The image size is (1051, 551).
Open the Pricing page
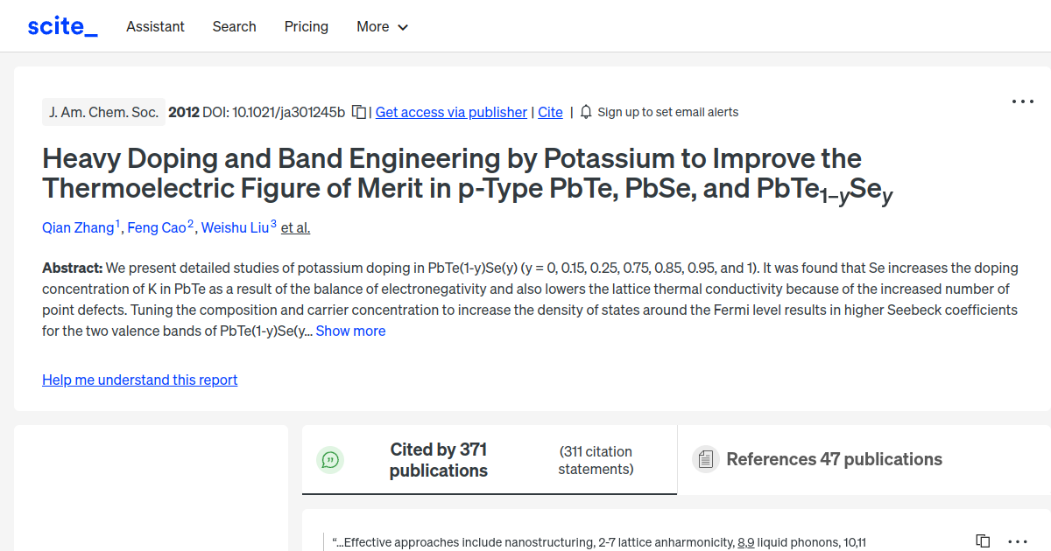coord(306,26)
